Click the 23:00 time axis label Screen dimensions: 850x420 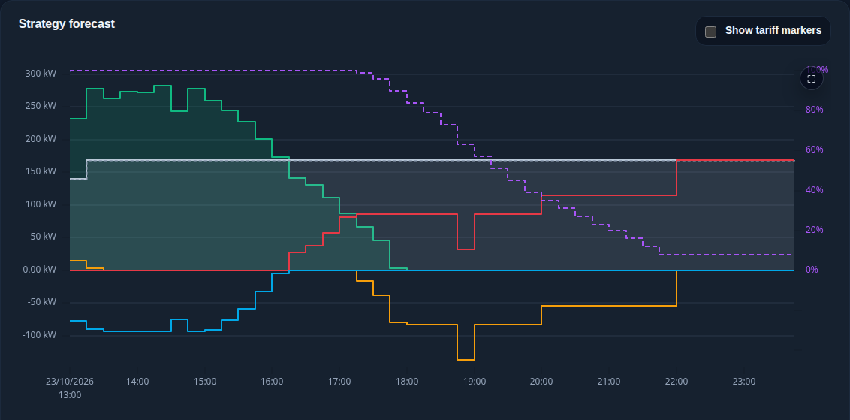coord(743,382)
